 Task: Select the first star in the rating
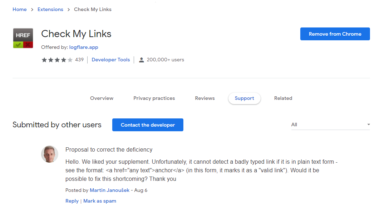(44, 60)
